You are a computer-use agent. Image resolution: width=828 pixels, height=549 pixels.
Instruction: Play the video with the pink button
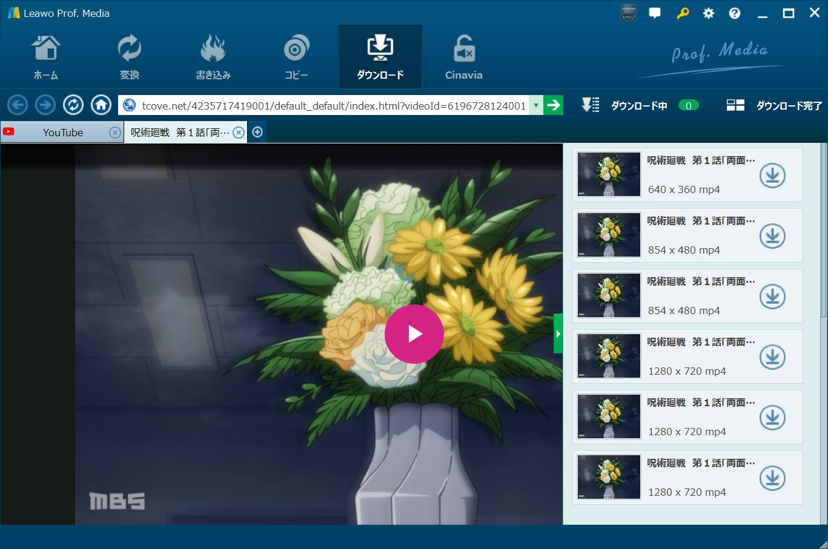click(414, 334)
